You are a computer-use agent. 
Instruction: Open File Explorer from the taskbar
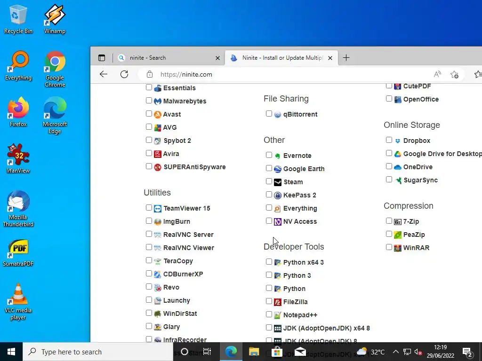pyautogui.click(x=254, y=352)
